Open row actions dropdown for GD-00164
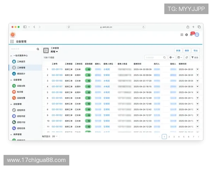The height and width of the screenshot is (169, 212). click(x=198, y=104)
